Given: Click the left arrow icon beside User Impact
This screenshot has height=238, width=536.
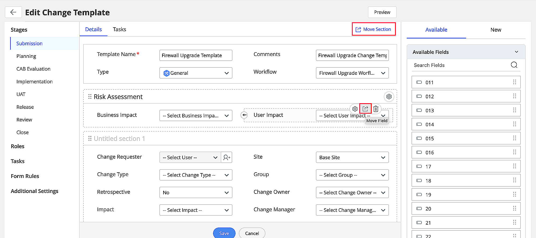Looking at the screenshot, I should point(244,115).
